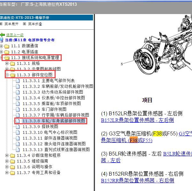Click page icon of 11.3.3.1 主要电气部件列表
Viewport: 192px width, 191px height.
18,81
